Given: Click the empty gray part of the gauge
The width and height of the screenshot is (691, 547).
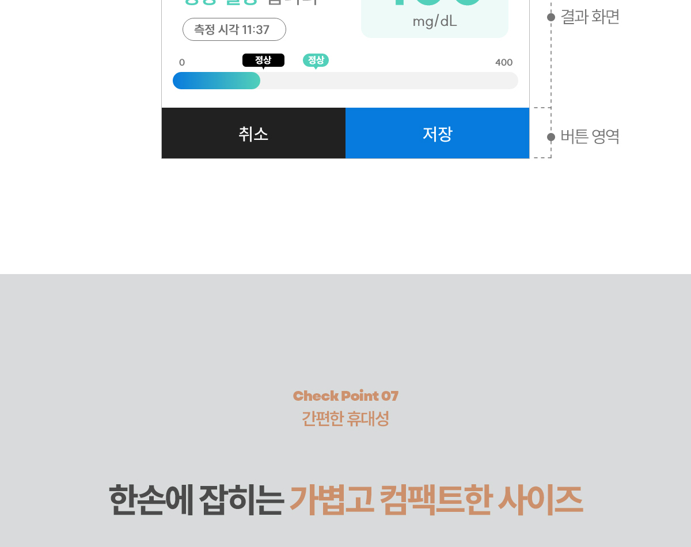Looking at the screenshot, I should pyautogui.click(x=389, y=81).
